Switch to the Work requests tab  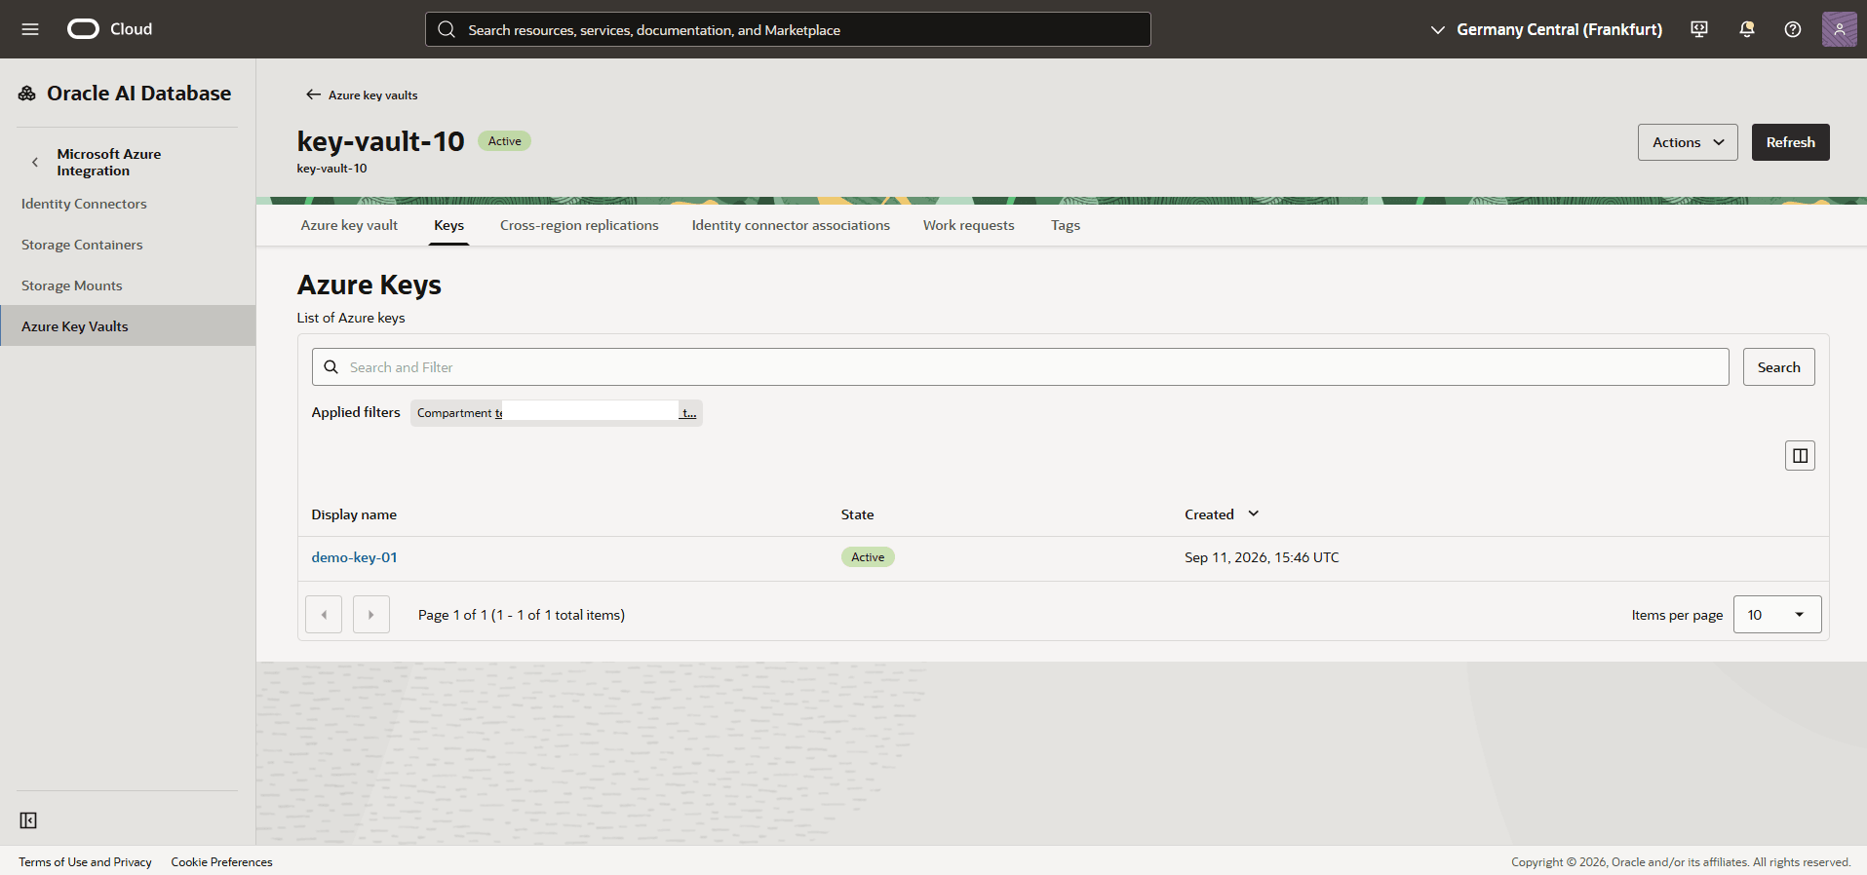point(969,225)
